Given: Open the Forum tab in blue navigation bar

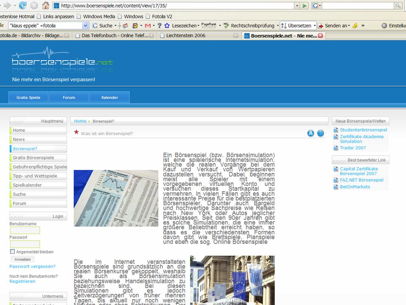Looking at the screenshot, I should click(69, 97).
